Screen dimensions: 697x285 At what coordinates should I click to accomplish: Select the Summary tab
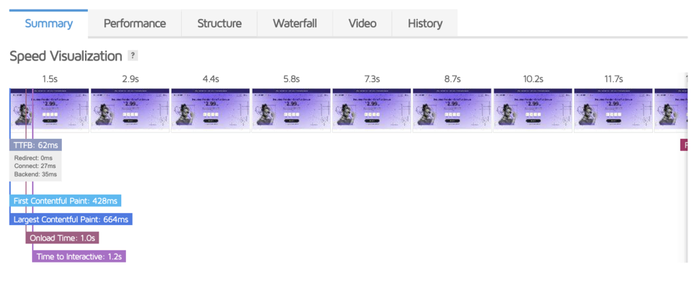[x=49, y=24]
